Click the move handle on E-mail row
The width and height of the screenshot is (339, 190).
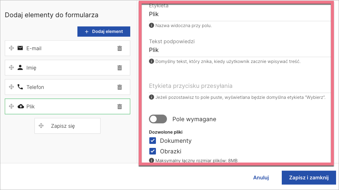(11, 48)
